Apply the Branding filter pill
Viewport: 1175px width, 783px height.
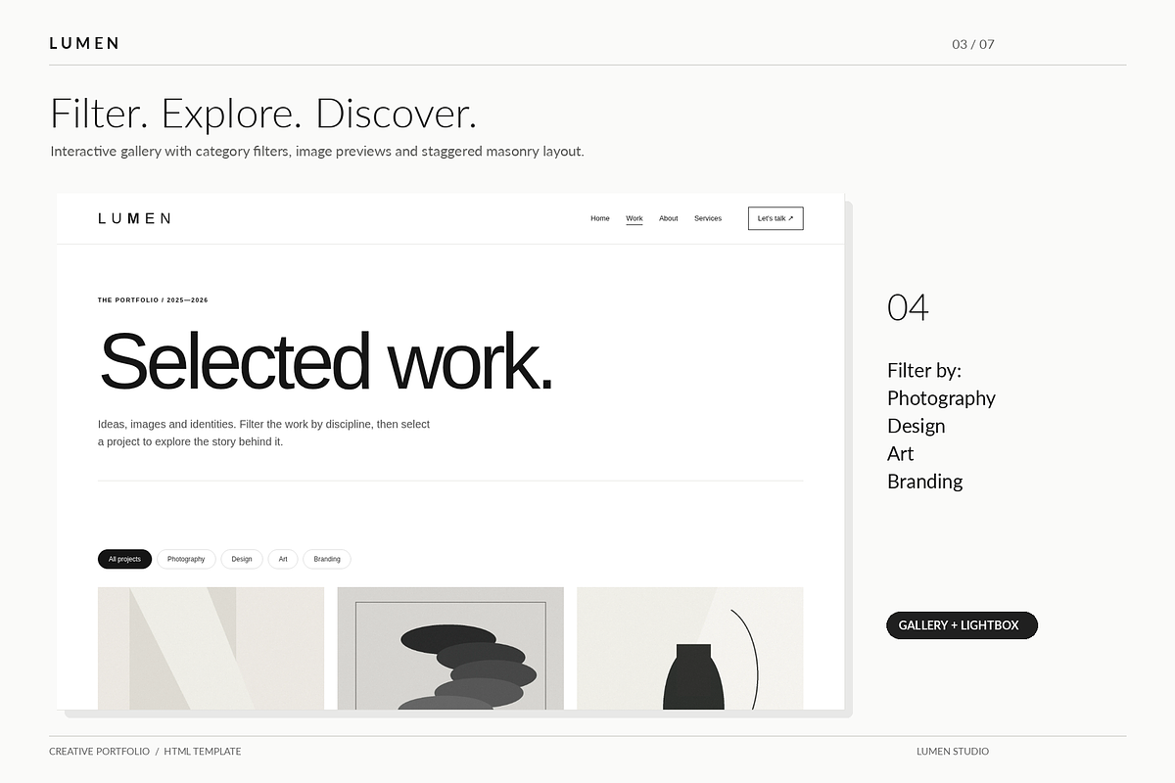[327, 559]
